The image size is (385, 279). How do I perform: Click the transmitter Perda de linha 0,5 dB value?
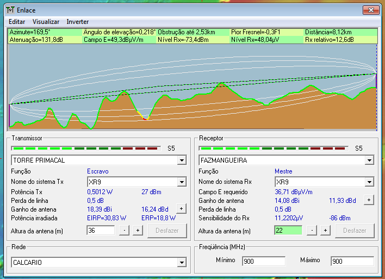[95, 201]
